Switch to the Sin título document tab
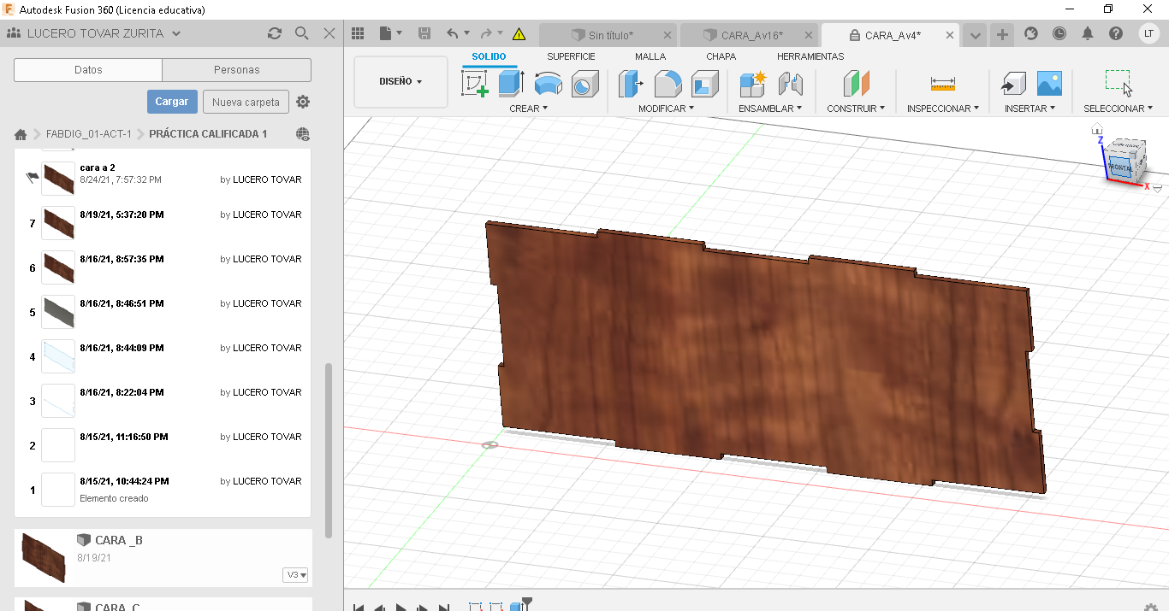Screen dimensions: 1169x611 [608, 35]
